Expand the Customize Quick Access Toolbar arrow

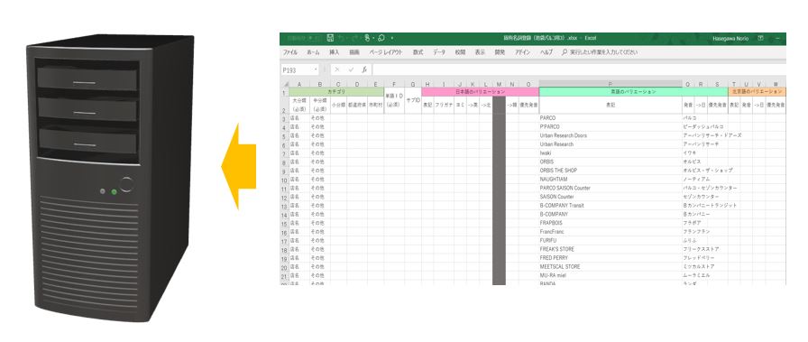(392, 38)
